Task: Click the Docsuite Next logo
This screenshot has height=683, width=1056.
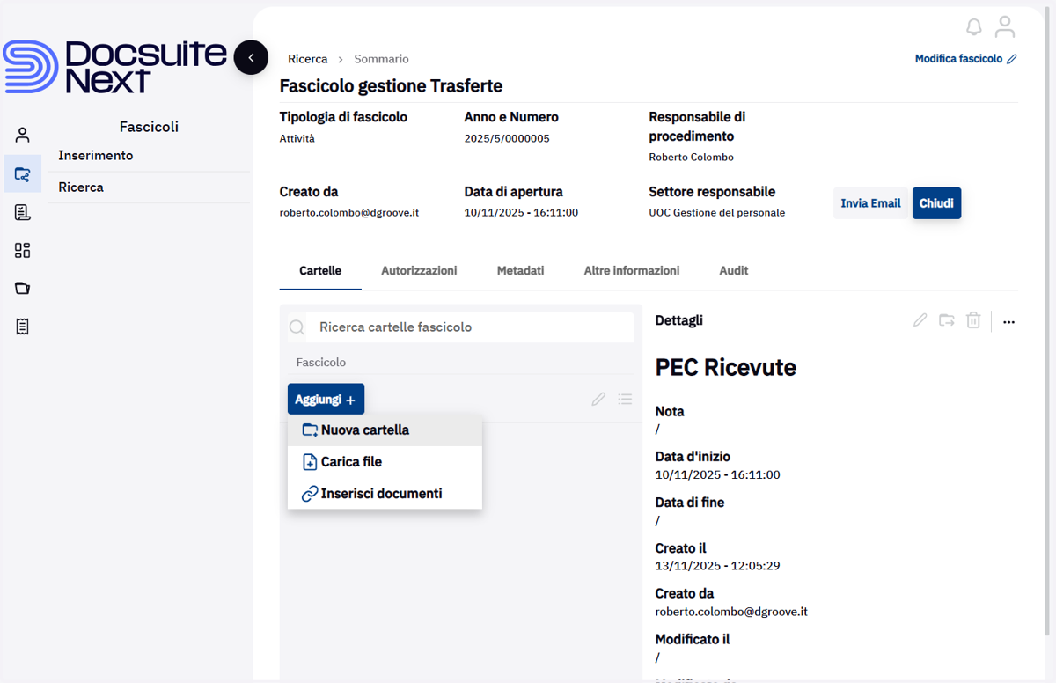Action: pyautogui.click(x=114, y=67)
